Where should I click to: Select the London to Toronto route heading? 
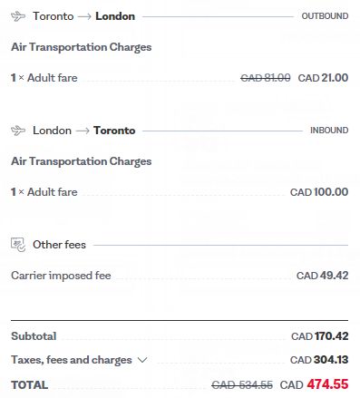coord(83,131)
